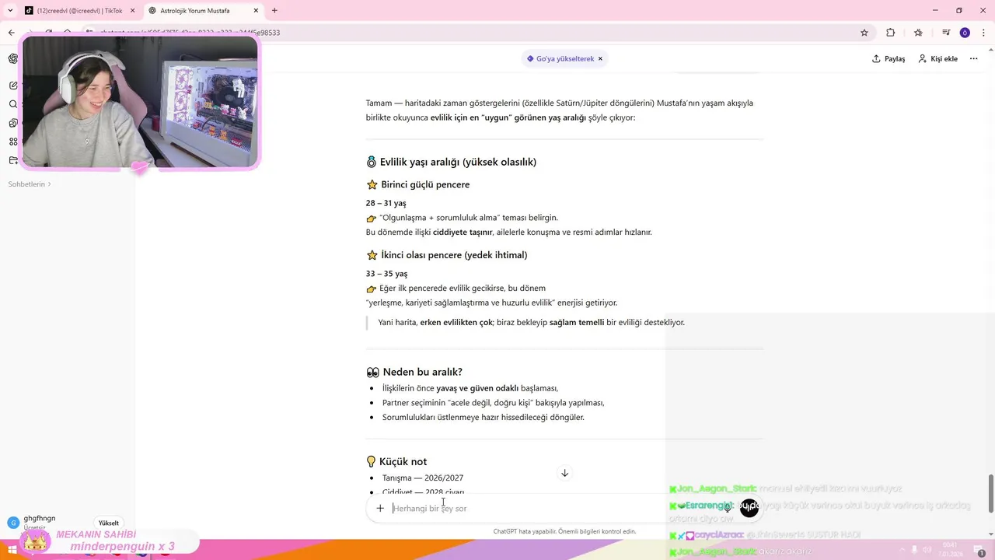Image resolution: width=995 pixels, height=560 pixels.
Task: Click the 33 – 35 yaş text
Action: [386, 274]
